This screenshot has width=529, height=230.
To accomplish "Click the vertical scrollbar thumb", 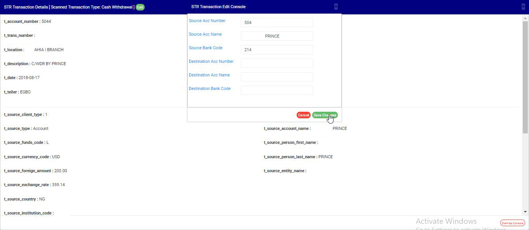I will click(526, 78).
